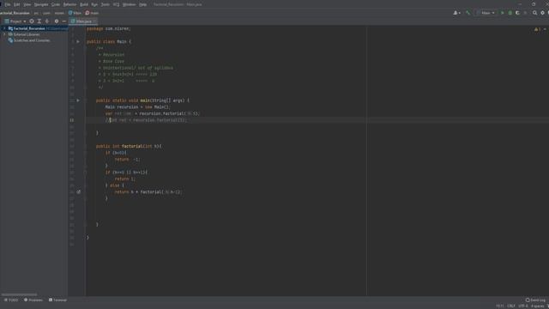This screenshot has height=309, width=549.
Task: Click the Search Everywhere magnifier icon
Action: (534, 13)
